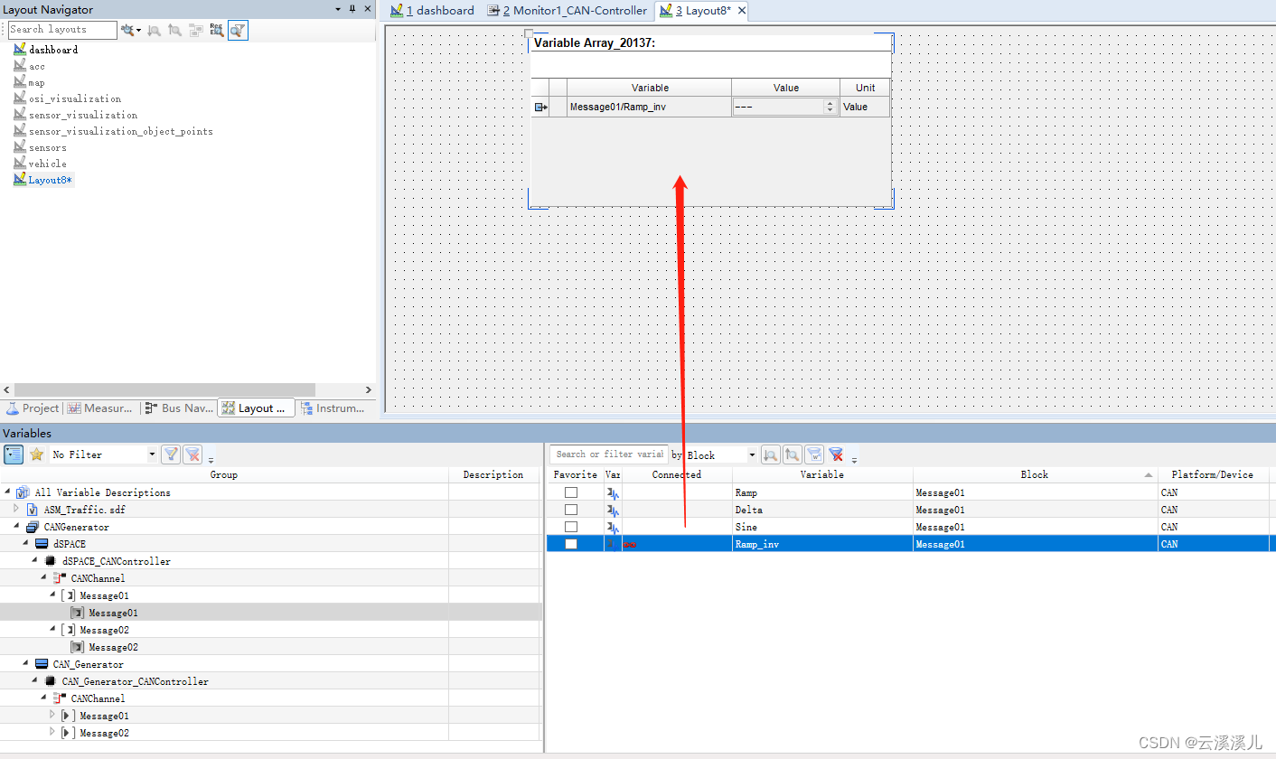Click the variable type icon on the Ramp row
Image resolution: width=1276 pixels, height=759 pixels.
click(x=611, y=492)
